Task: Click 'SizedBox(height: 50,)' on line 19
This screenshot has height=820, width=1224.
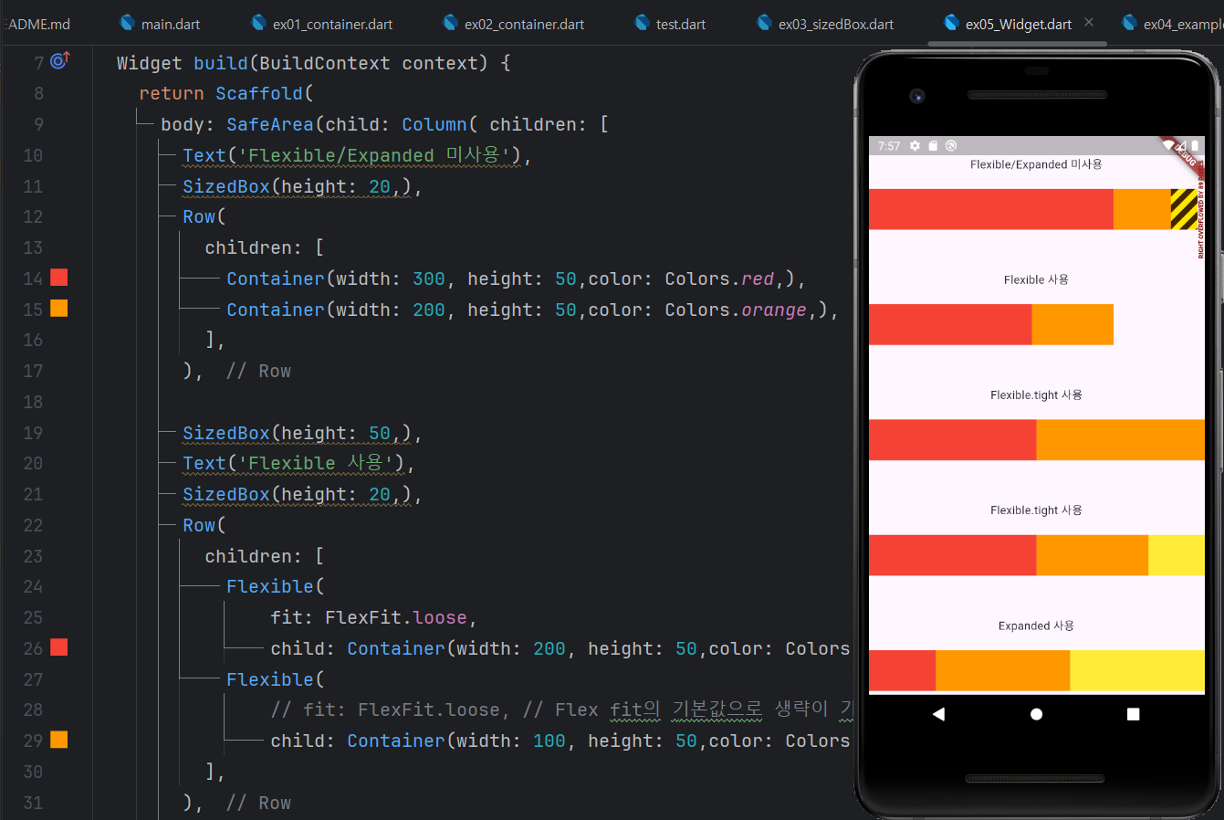Action: [x=298, y=433]
